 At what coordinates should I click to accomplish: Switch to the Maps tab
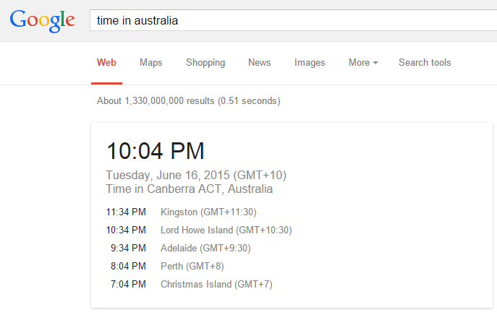(151, 63)
